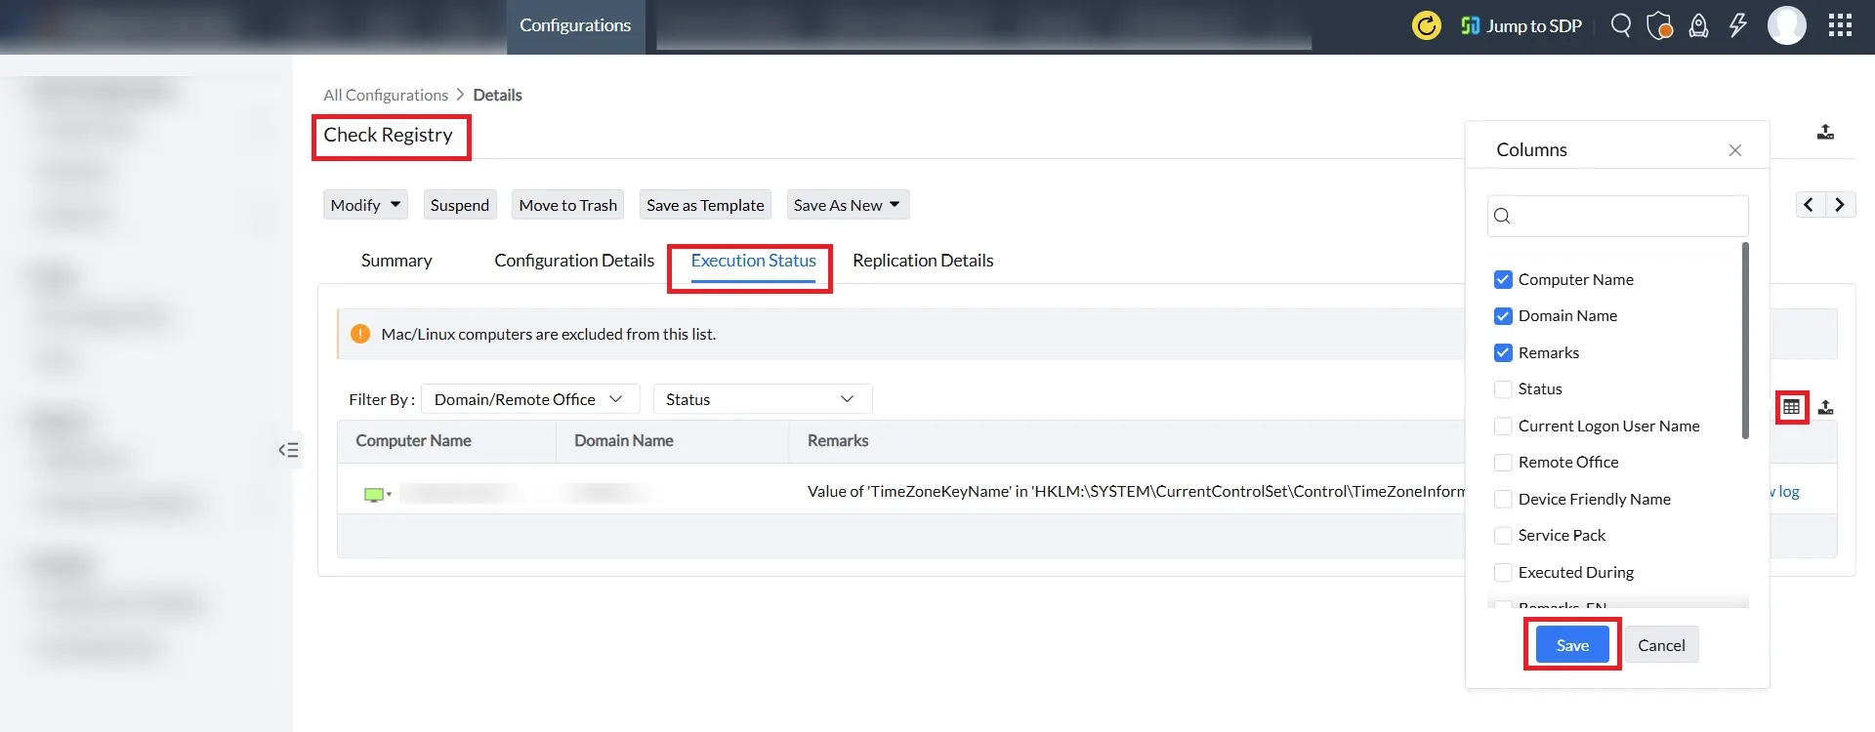Screen dimensions: 1875x732
Task: Open Replication Details tab
Action: (923, 261)
